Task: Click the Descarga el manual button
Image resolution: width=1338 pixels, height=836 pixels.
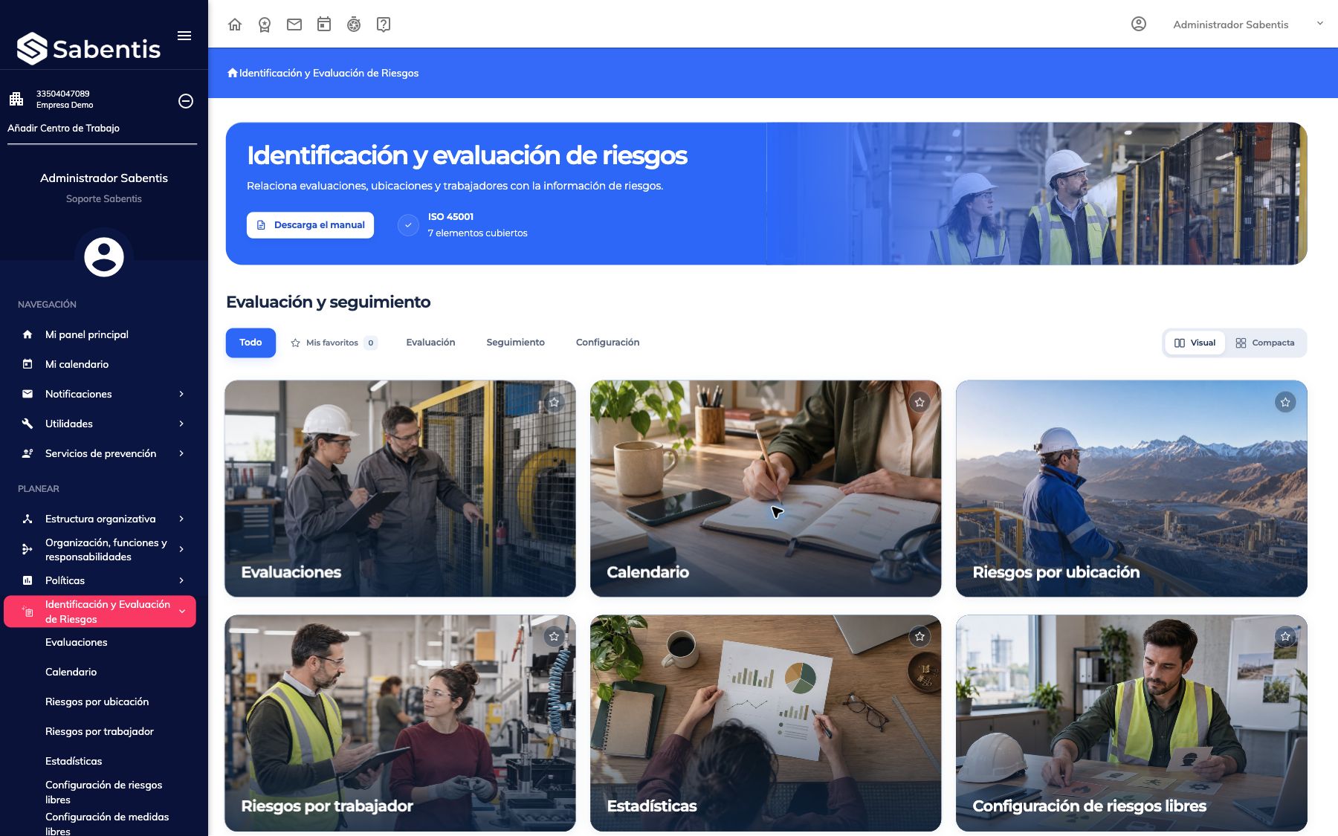Action: click(311, 225)
